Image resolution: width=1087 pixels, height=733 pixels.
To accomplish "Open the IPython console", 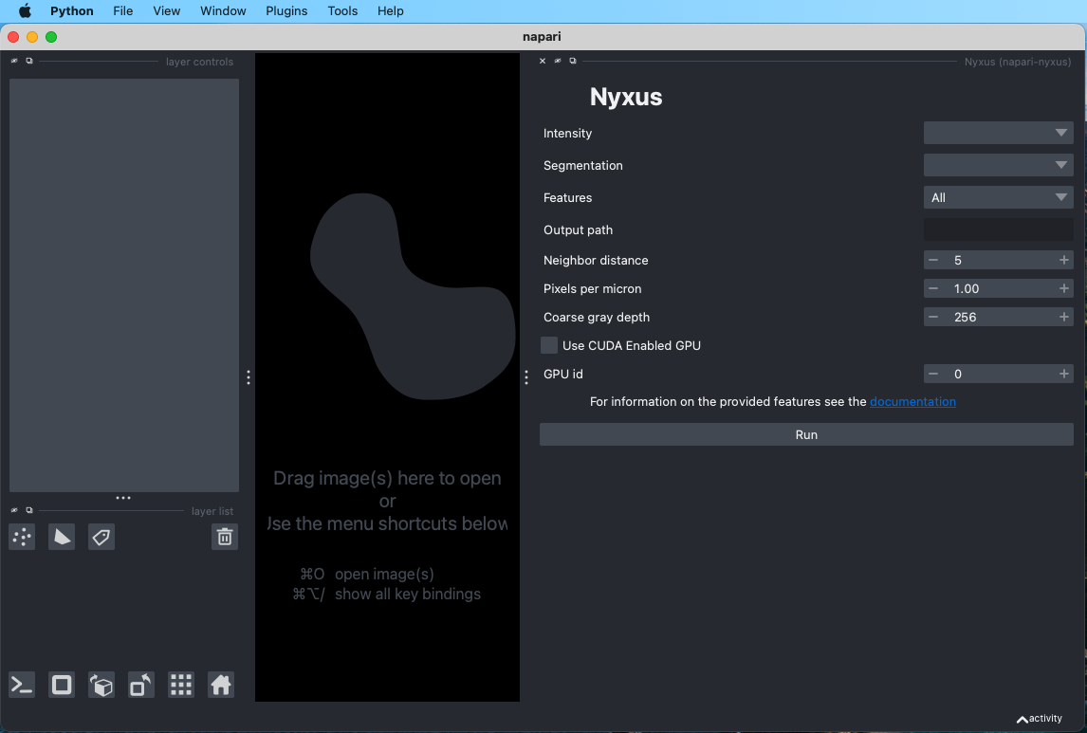I will pyautogui.click(x=22, y=686).
